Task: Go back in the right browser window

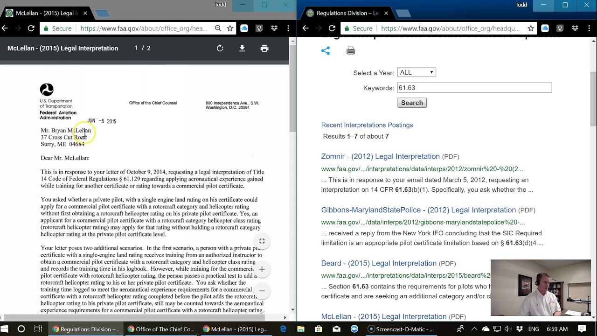Action: 305,28
